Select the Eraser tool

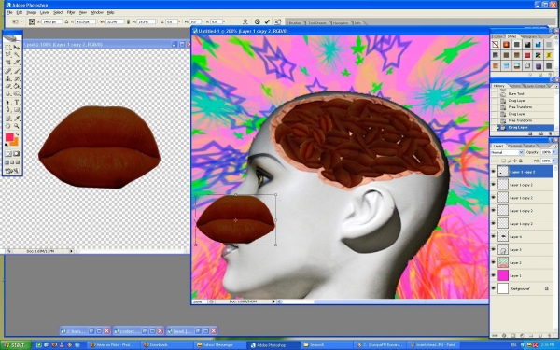tap(8, 86)
